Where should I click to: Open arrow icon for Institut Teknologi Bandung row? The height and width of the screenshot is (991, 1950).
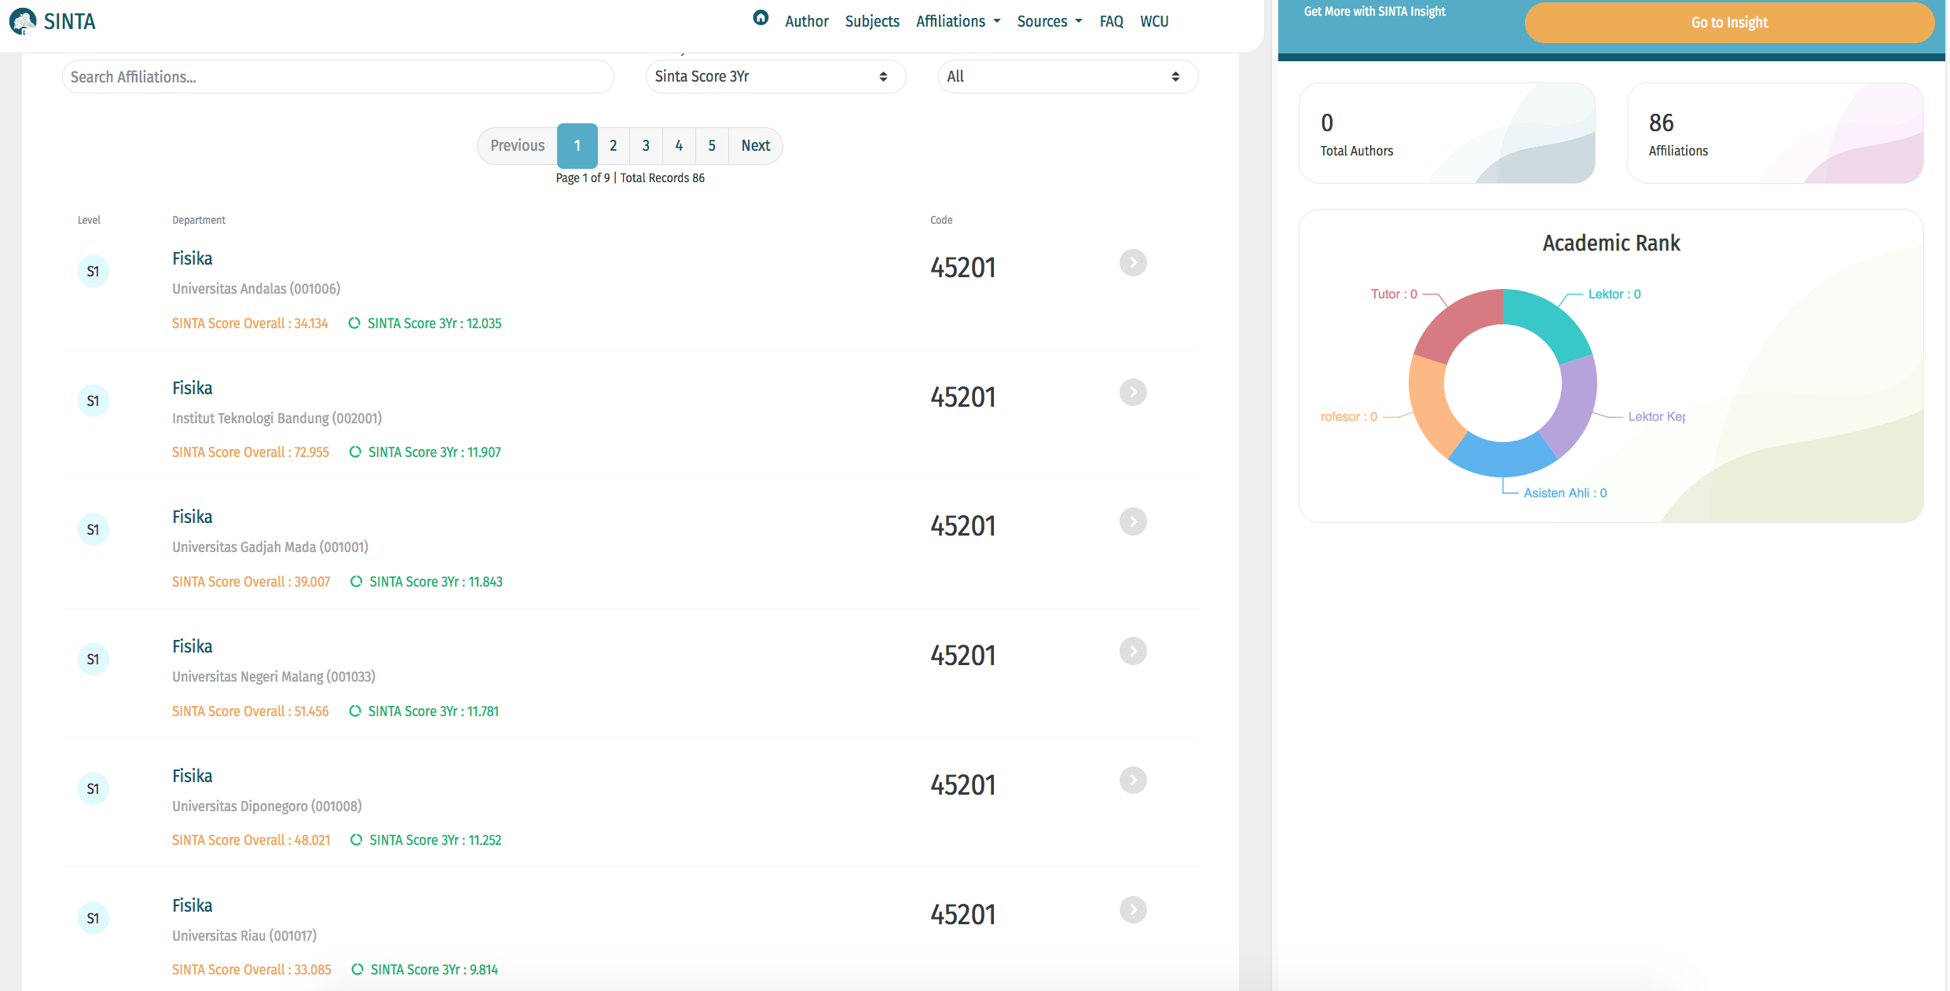[x=1133, y=393]
